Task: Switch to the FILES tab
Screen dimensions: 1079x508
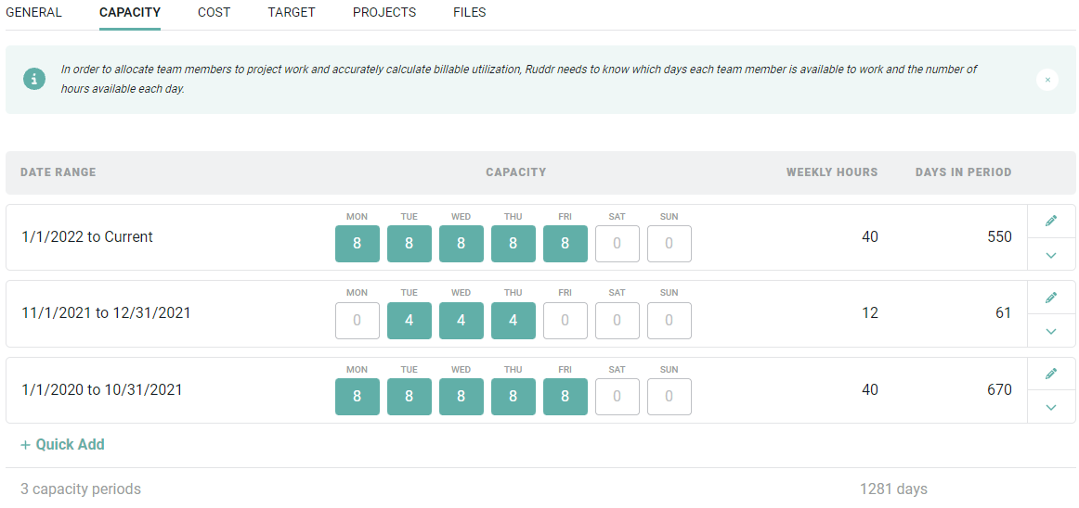Action: 470,12
